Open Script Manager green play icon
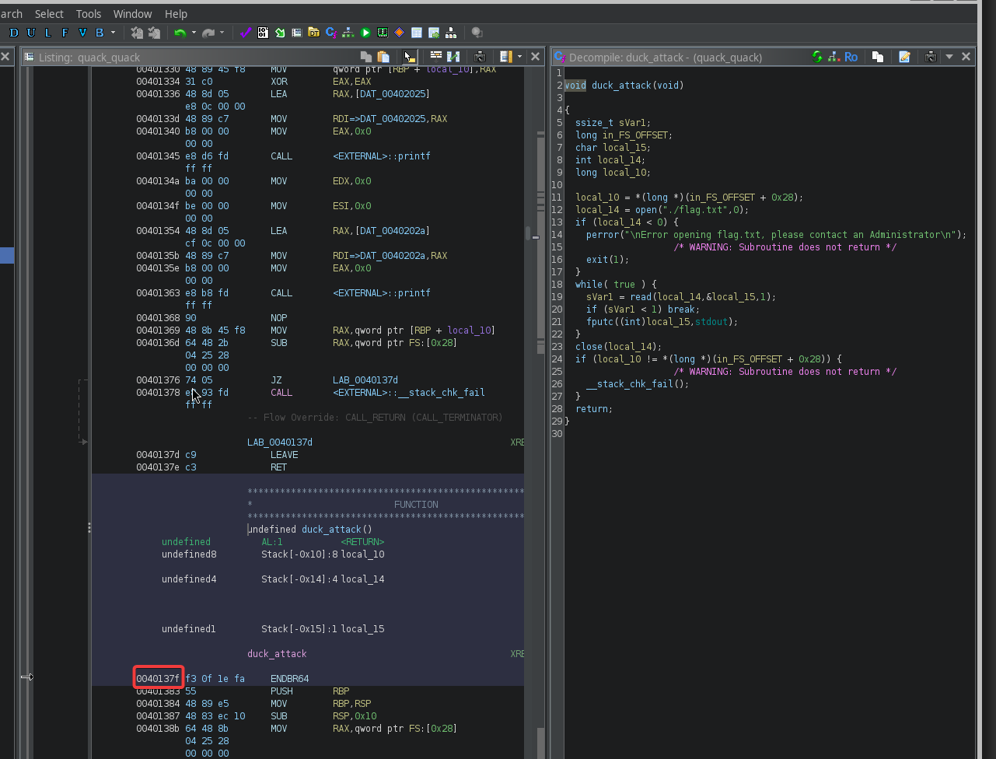Screen dimensions: 996x759 365,33
